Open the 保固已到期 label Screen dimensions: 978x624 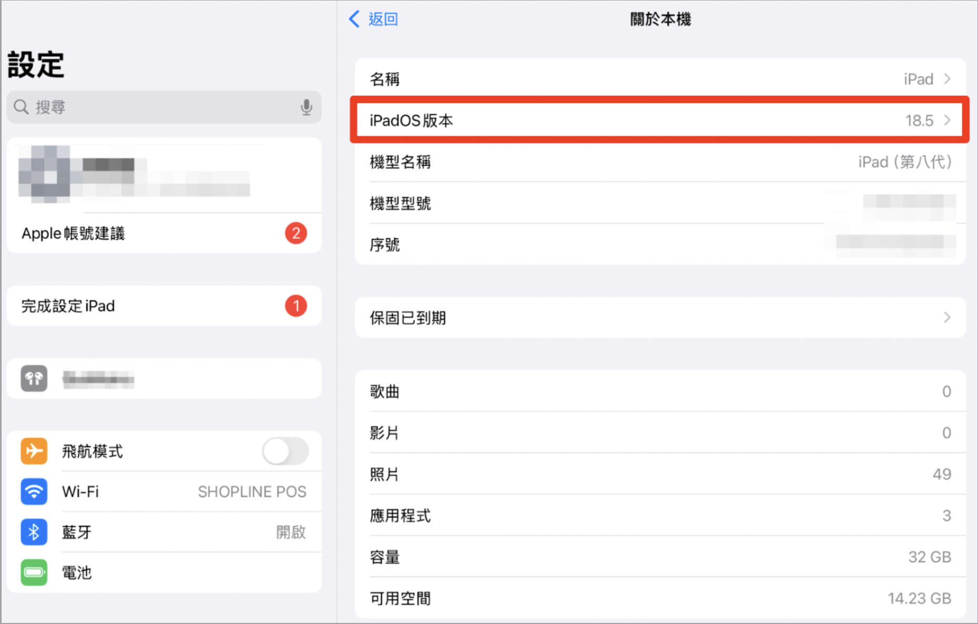point(407,318)
